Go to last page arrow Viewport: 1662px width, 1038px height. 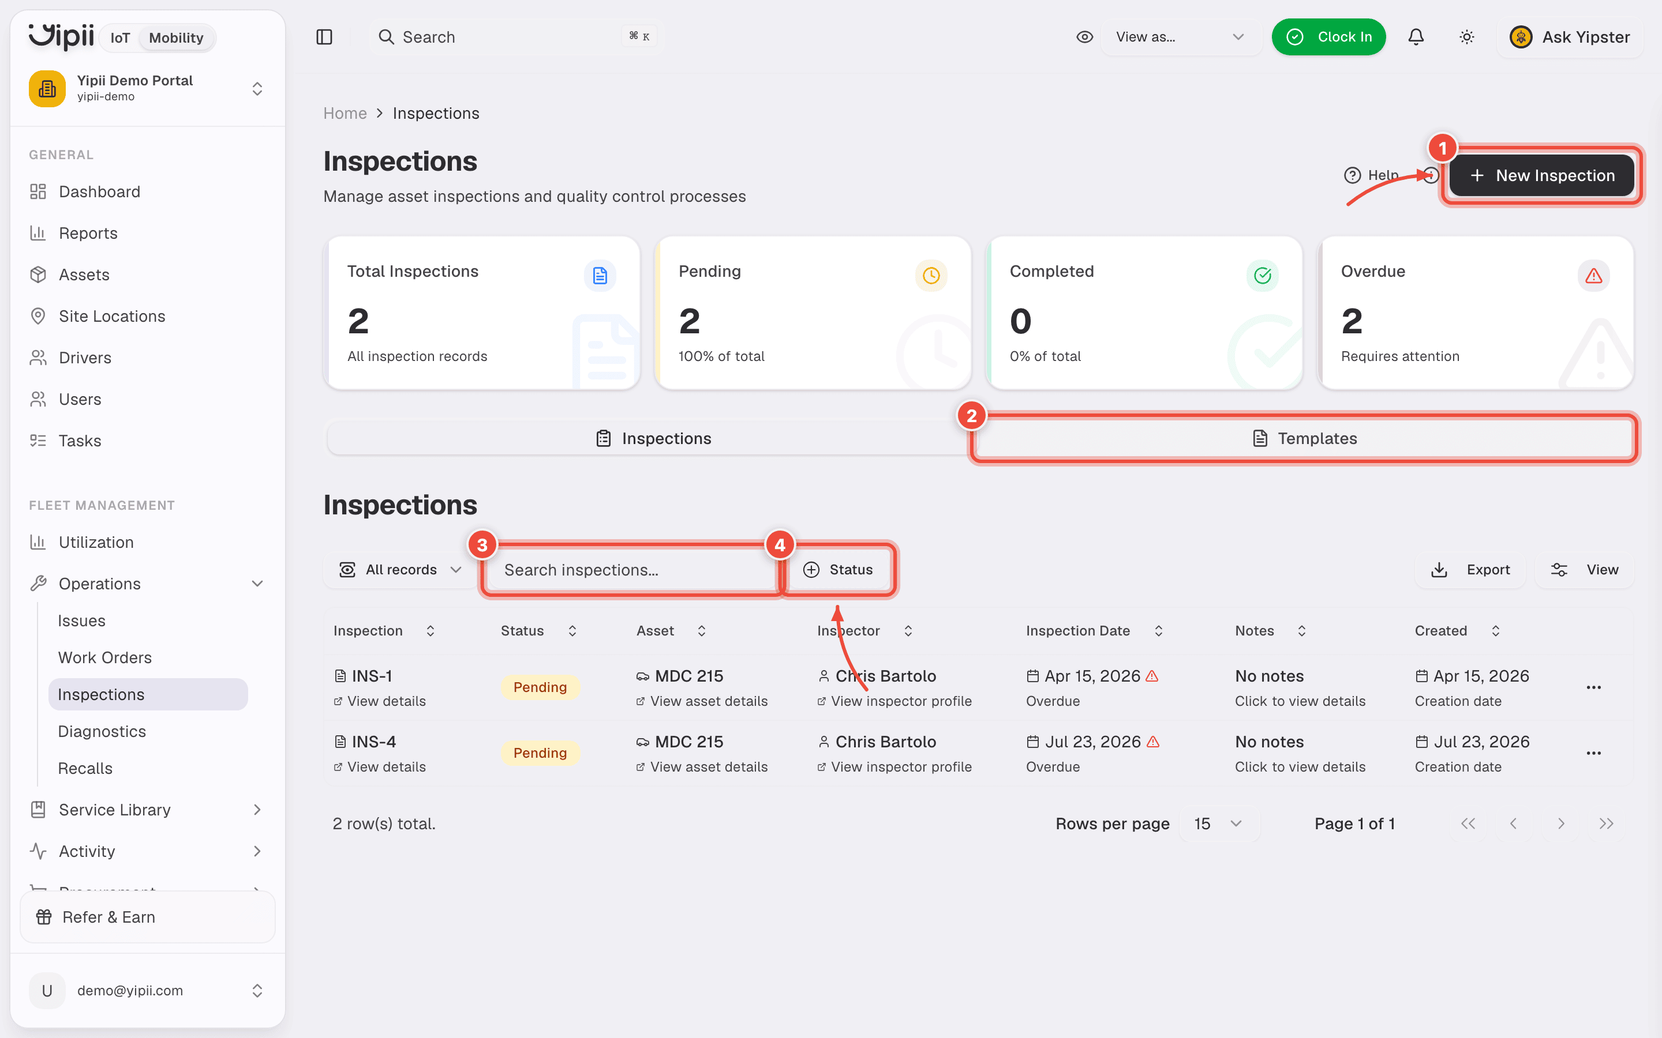coord(1605,824)
